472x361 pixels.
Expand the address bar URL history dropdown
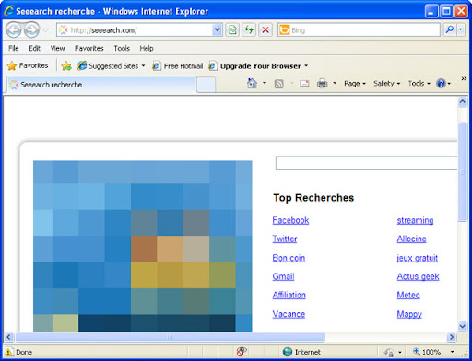click(218, 30)
